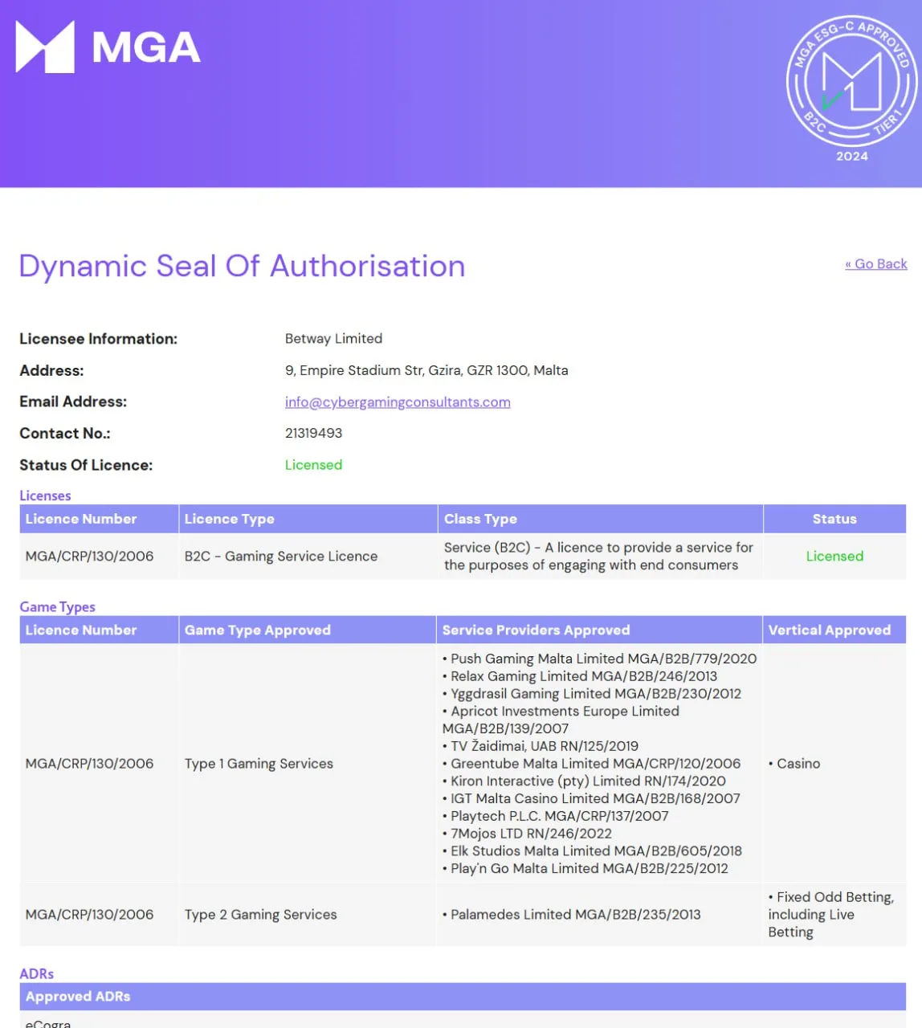Click the Type 1 Gaming Services cell
The image size is (922, 1028).
[259, 764]
